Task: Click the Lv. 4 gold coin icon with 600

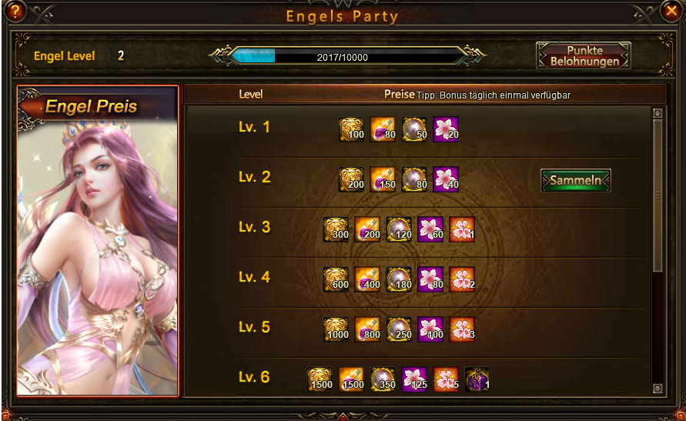Action: [x=336, y=279]
